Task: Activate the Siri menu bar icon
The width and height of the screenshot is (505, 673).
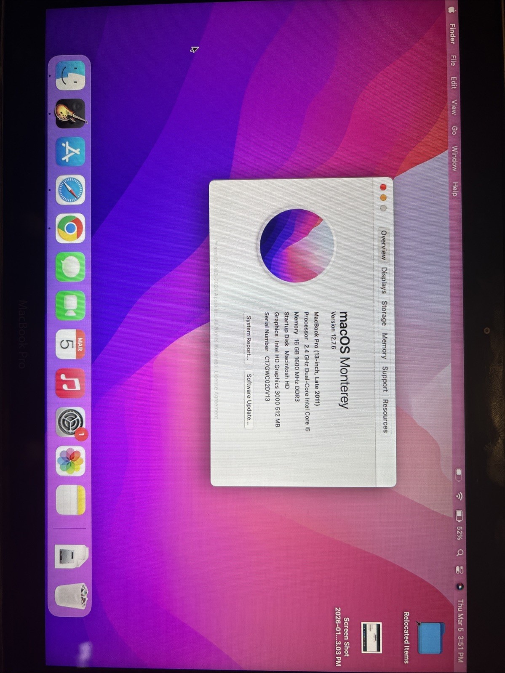Action: coord(460,586)
